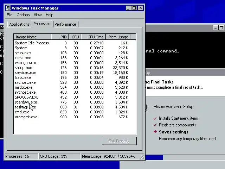Click Task Manager resize grip corner

[x=142, y=157]
